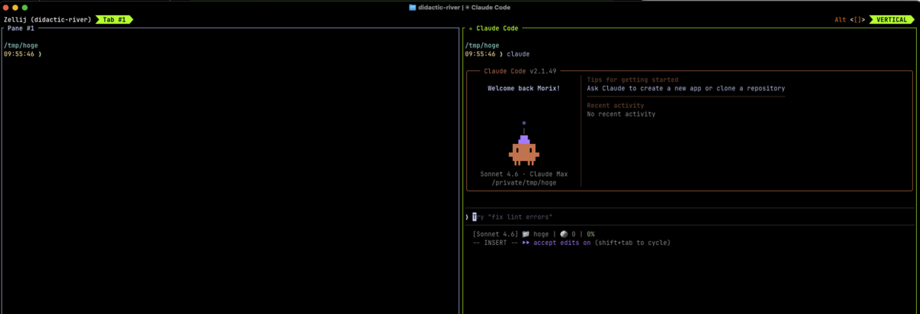This screenshot has width=920, height=314.
Task: Click the red close window button
Action: pyautogui.click(x=6, y=7)
